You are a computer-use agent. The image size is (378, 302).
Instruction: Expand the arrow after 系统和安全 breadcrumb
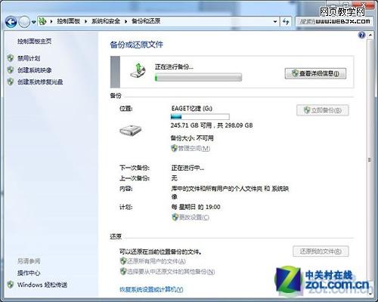pyautogui.click(x=125, y=22)
